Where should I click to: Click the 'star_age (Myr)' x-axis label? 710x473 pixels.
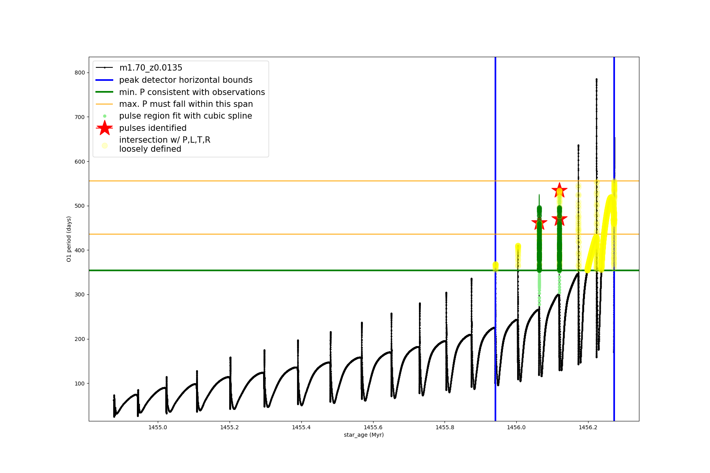tap(364, 435)
